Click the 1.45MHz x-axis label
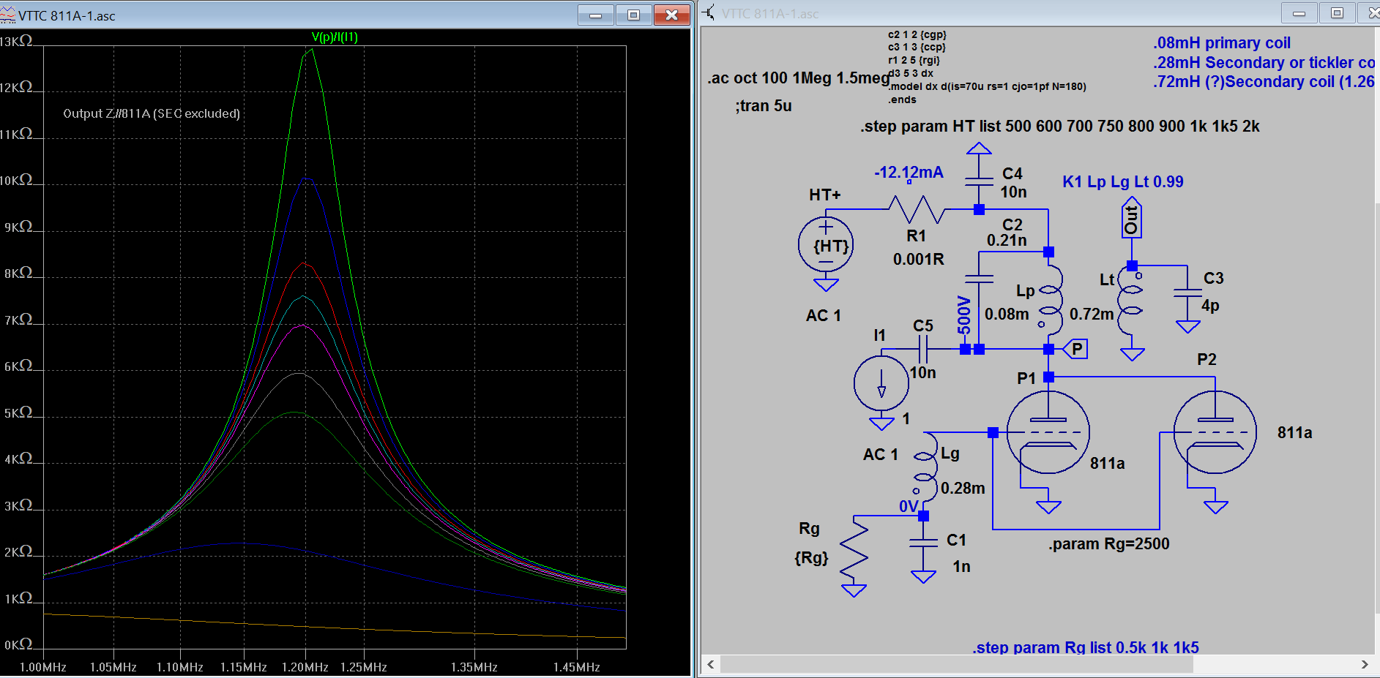Image resolution: width=1380 pixels, height=678 pixels. (x=577, y=667)
